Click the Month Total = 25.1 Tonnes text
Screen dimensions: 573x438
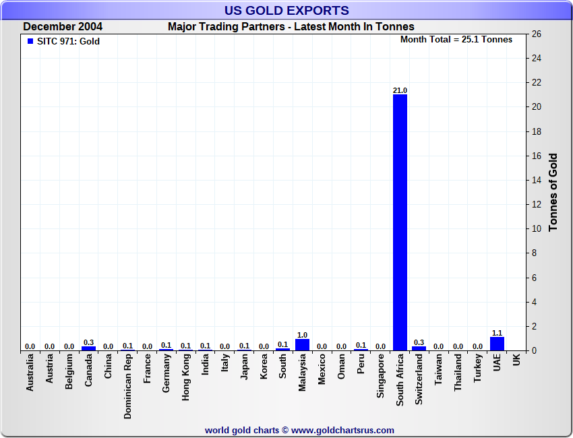click(456, 40)
